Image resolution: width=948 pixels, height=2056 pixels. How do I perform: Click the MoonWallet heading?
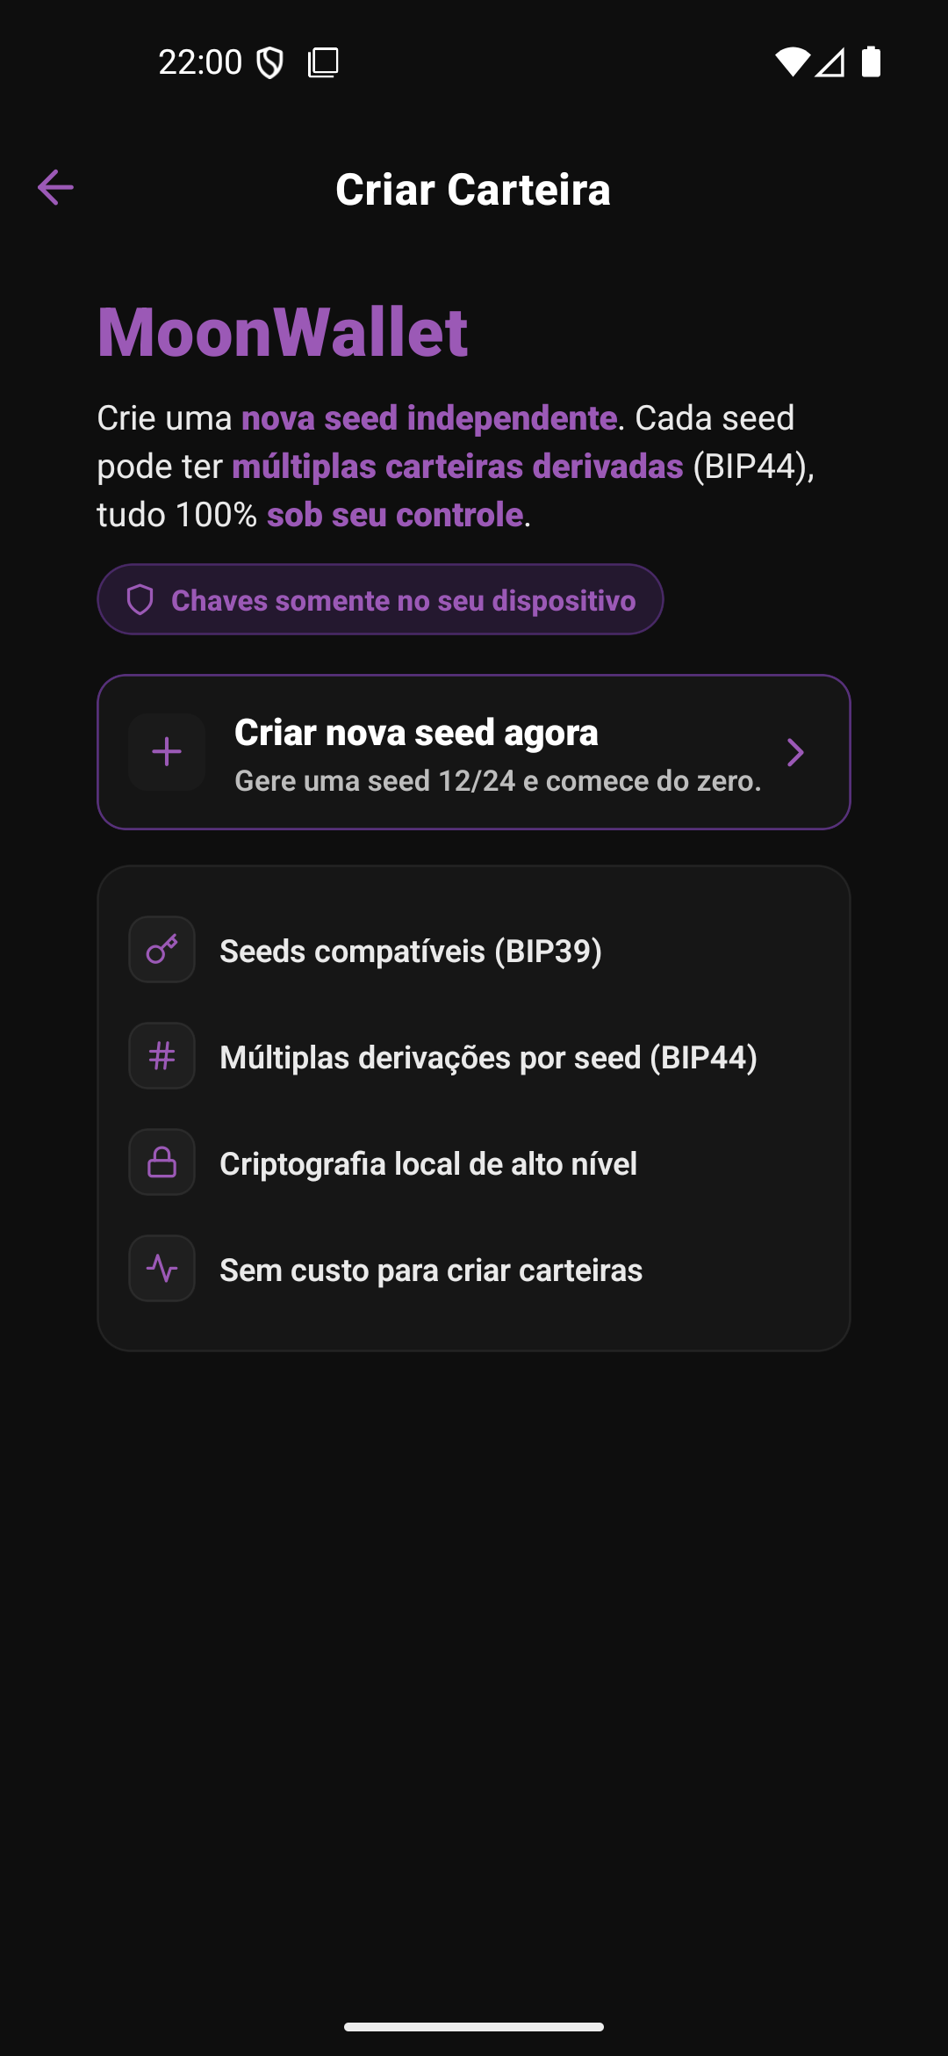coord(283,332)
